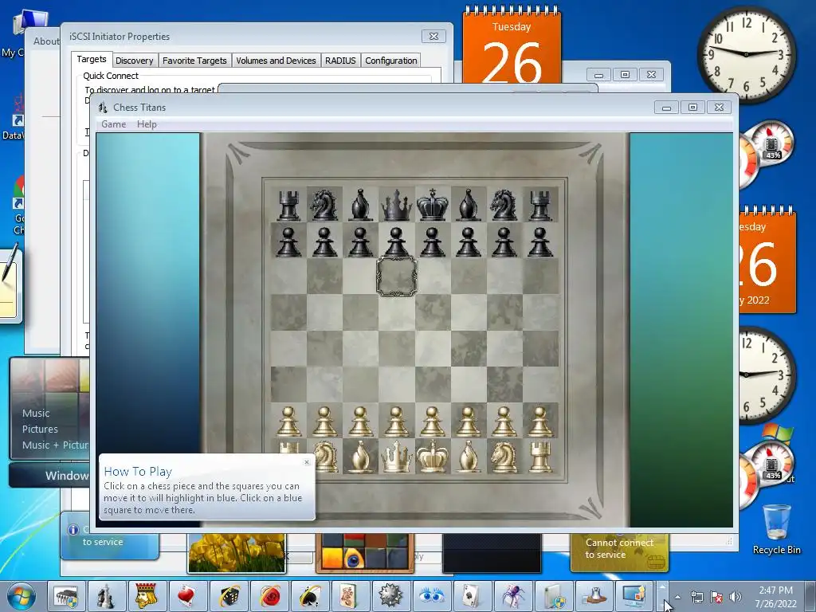Select the white queen-side bishop
Screen dimensions: 816x612
[x=361, y=457]
